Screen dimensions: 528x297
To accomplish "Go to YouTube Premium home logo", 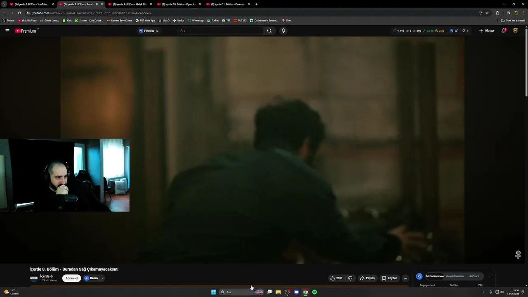I will (26, 31).
